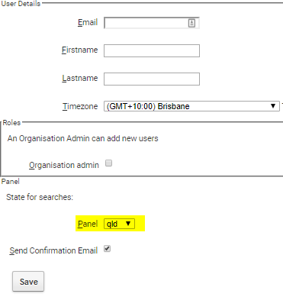Open the Panel dropdown showing qld
Screen dimensions: 283x297
tap(119, 224)
